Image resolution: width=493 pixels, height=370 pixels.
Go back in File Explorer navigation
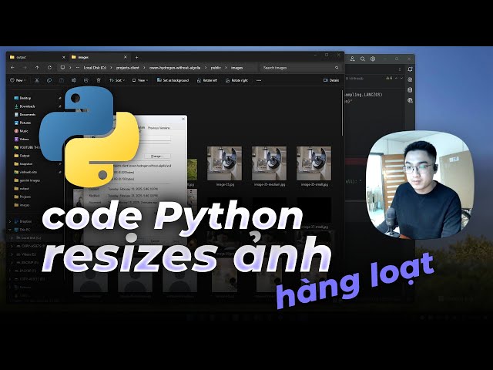coord(12,68)
